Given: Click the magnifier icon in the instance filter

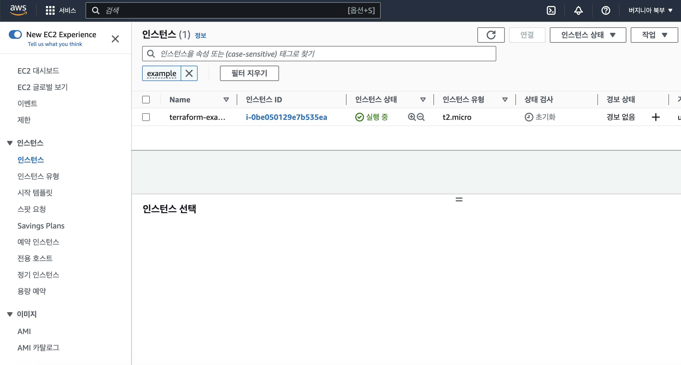Looking at the screenshot, I should click(x=151, y=54).
